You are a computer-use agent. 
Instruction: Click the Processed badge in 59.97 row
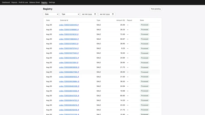(145, 39)
